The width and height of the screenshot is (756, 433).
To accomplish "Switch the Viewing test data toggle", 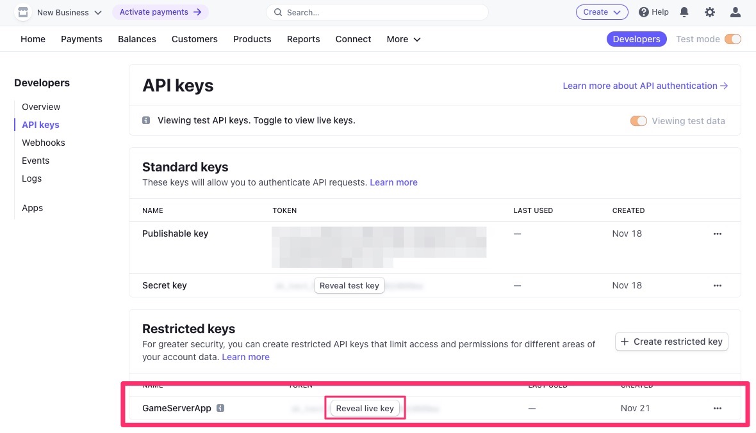I will click(x=638, y=120).
